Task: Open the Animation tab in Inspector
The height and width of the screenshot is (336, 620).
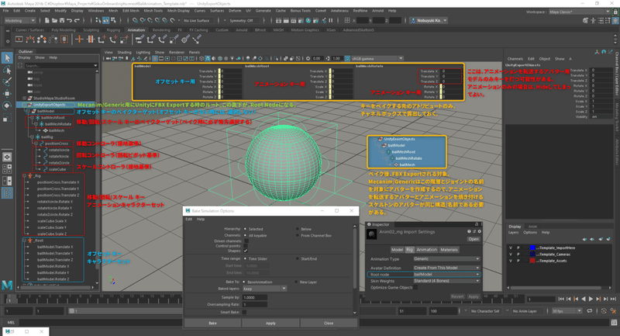Action: click(x=427, y=250)
